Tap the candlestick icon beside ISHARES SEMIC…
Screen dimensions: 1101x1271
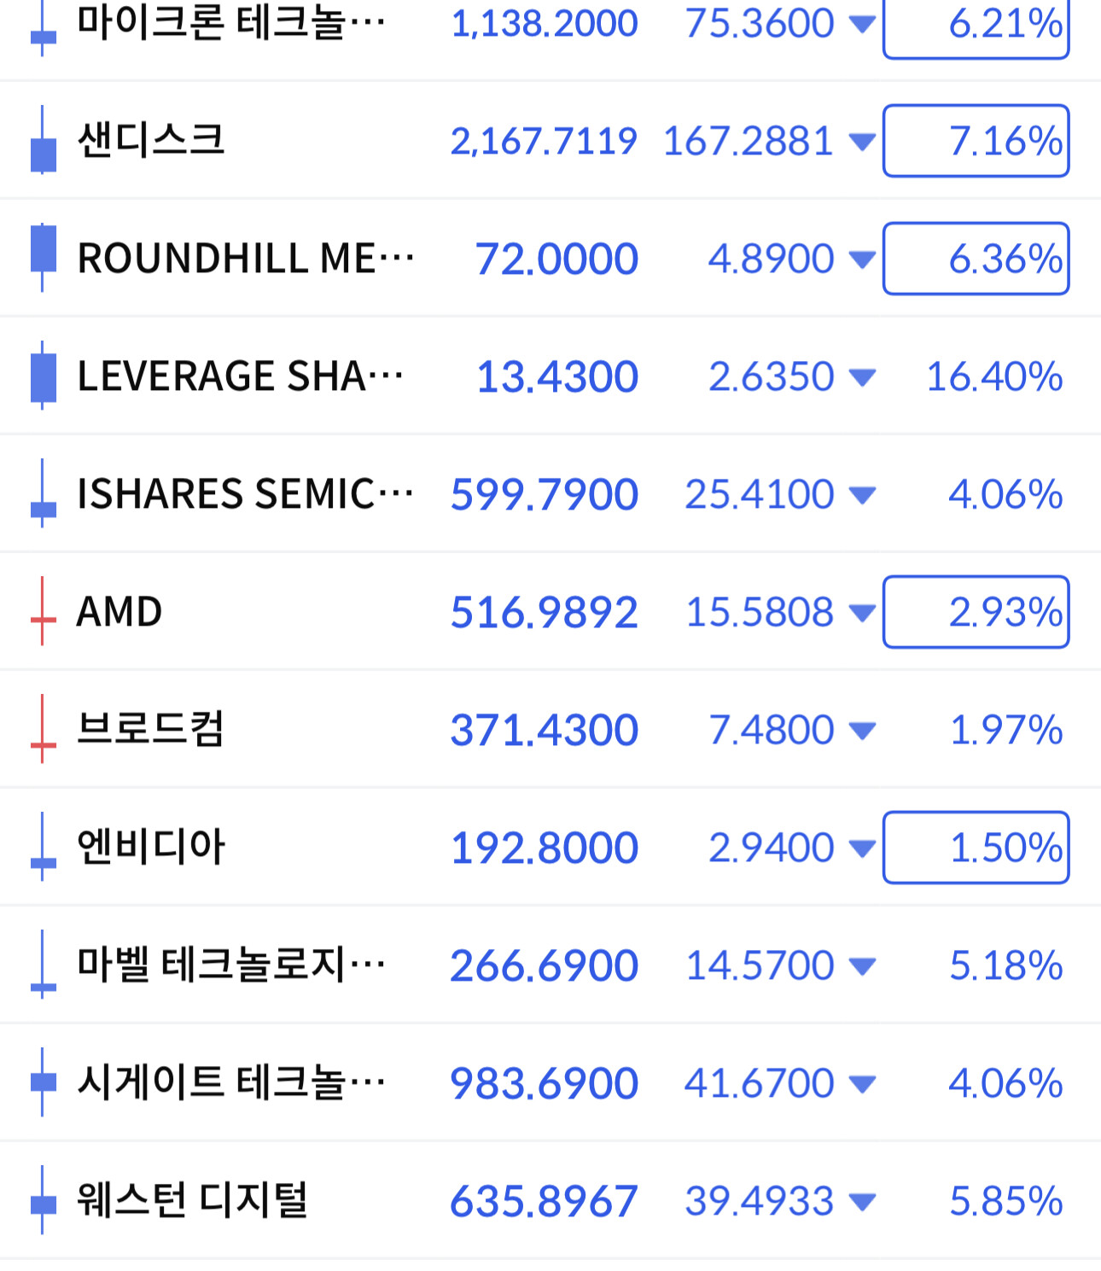(x=43, y=493)
